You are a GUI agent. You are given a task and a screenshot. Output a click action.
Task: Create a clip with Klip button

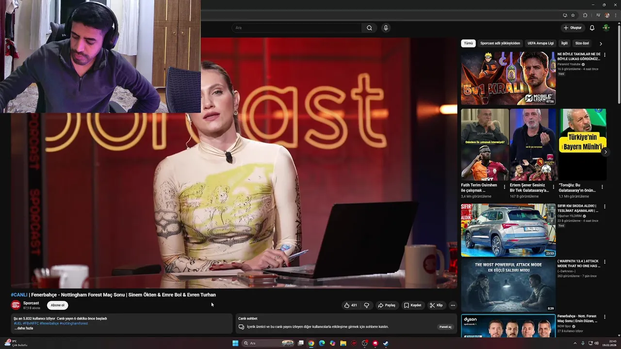coord(436,305)
